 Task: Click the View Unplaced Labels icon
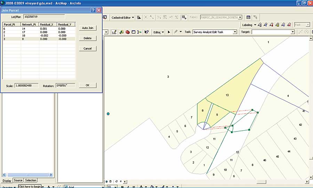(x=289, y=25)
